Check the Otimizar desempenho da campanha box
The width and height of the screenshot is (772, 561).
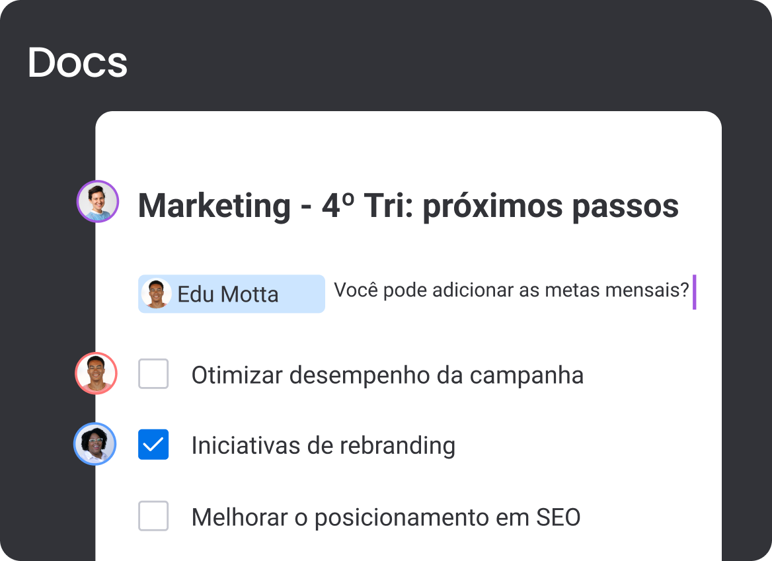153,374
